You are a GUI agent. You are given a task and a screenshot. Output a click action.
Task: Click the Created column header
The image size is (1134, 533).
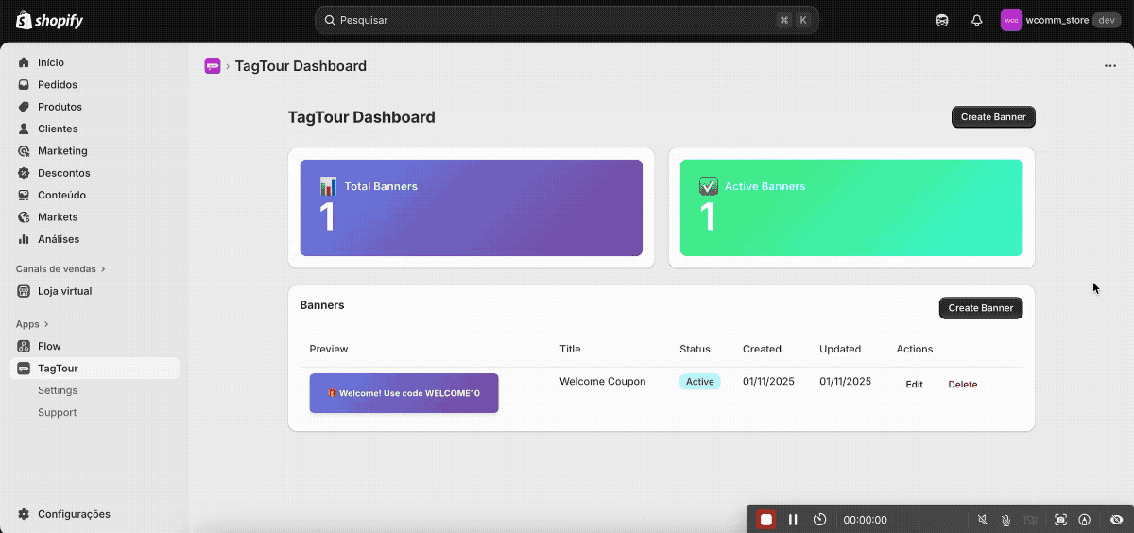click(x=762, y=349)
